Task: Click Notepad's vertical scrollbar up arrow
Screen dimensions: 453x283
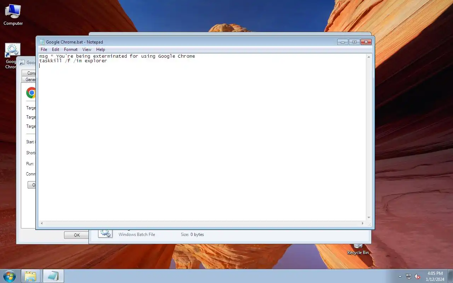Action: [369, 57]
